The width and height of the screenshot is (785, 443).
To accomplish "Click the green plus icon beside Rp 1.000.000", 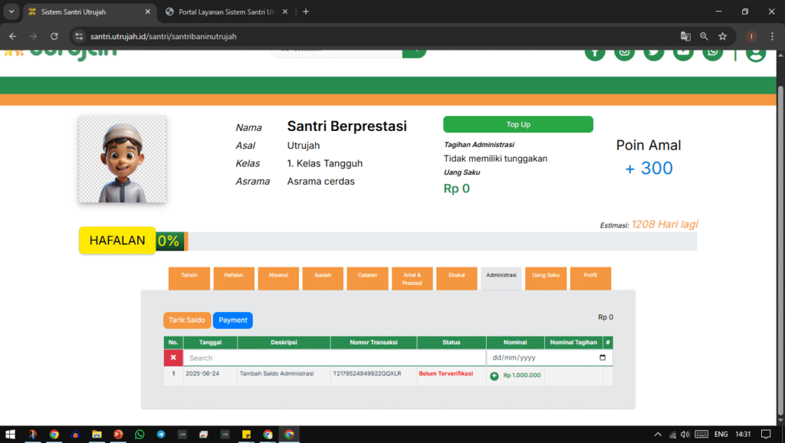I will point(494,376).
